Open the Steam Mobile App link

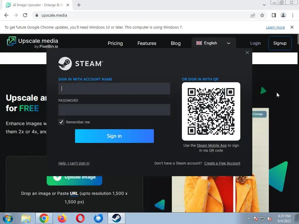[x=212, y=146]
